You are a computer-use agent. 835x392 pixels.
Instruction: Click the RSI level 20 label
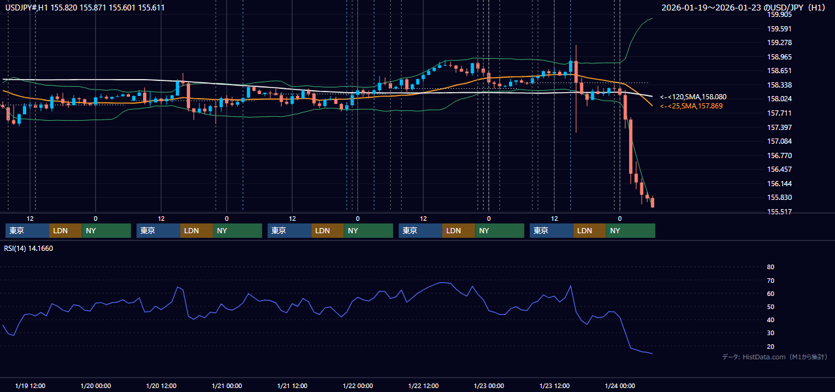pos(770,346)
